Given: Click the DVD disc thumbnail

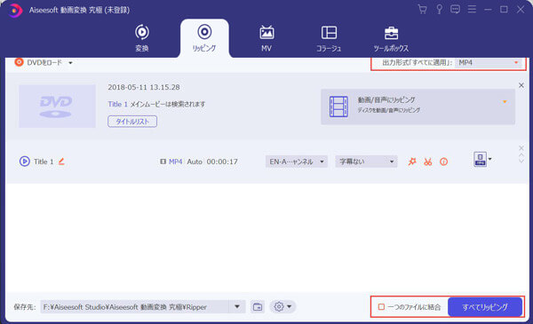Looking at the screenshot, I should pyautogui.click(x=57, y=107).
